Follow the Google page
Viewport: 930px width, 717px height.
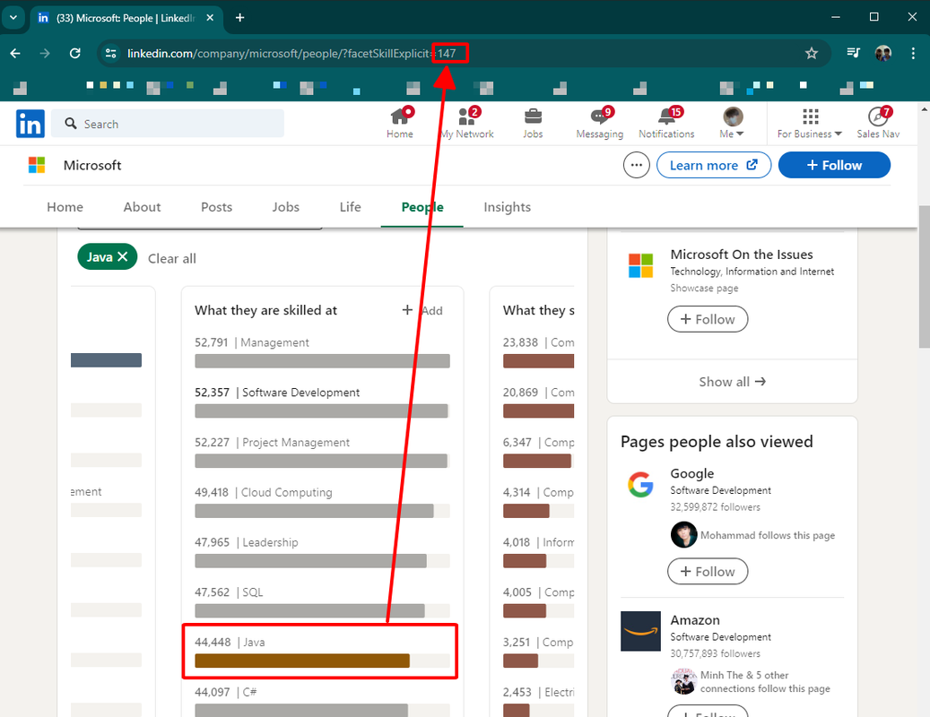(708, 571)
